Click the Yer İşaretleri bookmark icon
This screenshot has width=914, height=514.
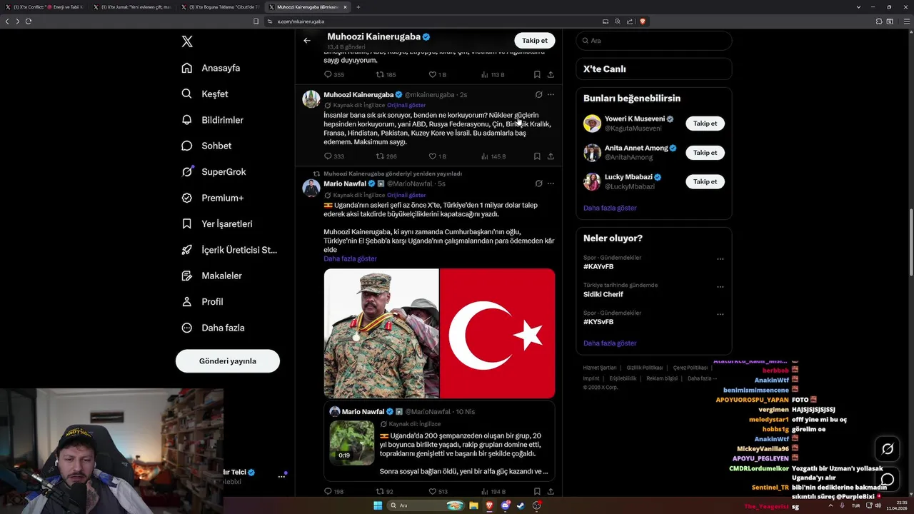[x=187, y=223]
